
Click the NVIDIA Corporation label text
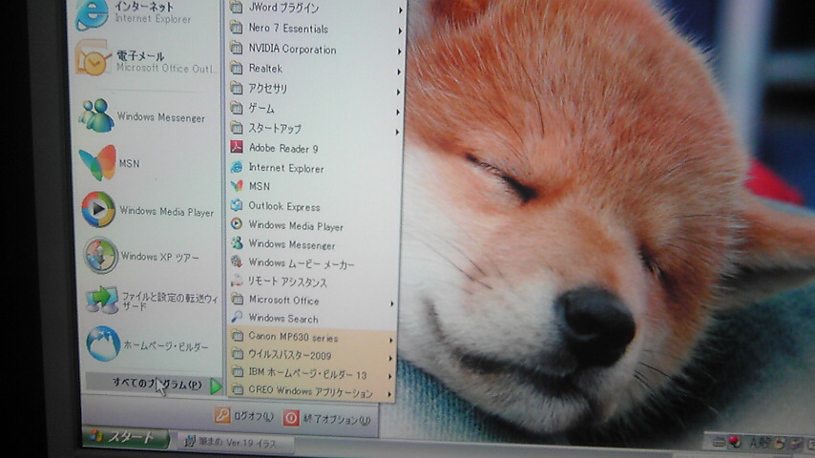(292, 50)
